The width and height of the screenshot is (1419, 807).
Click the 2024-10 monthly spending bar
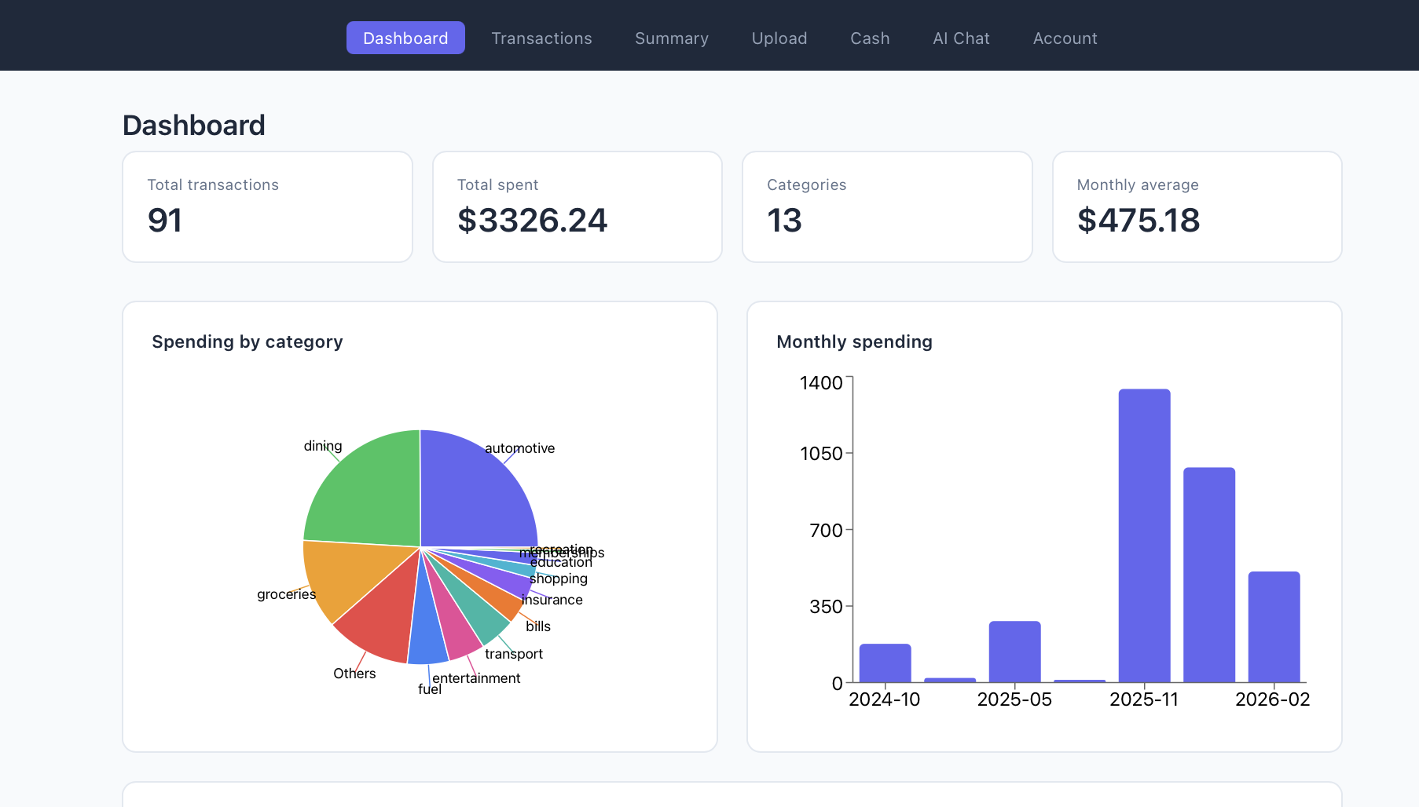click(x=885, y=663)
